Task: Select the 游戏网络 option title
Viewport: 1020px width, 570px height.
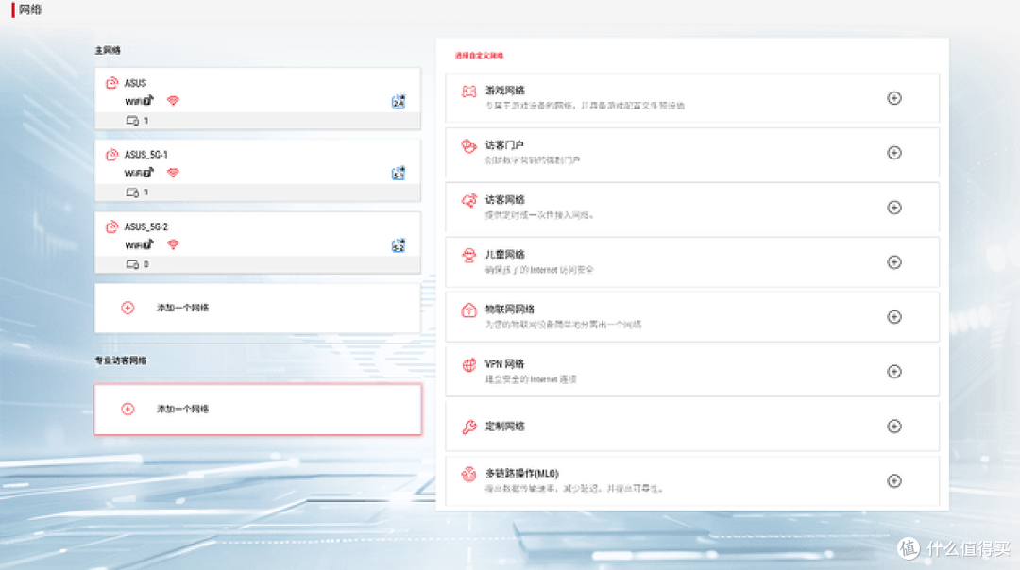Action: pos(504,91)
